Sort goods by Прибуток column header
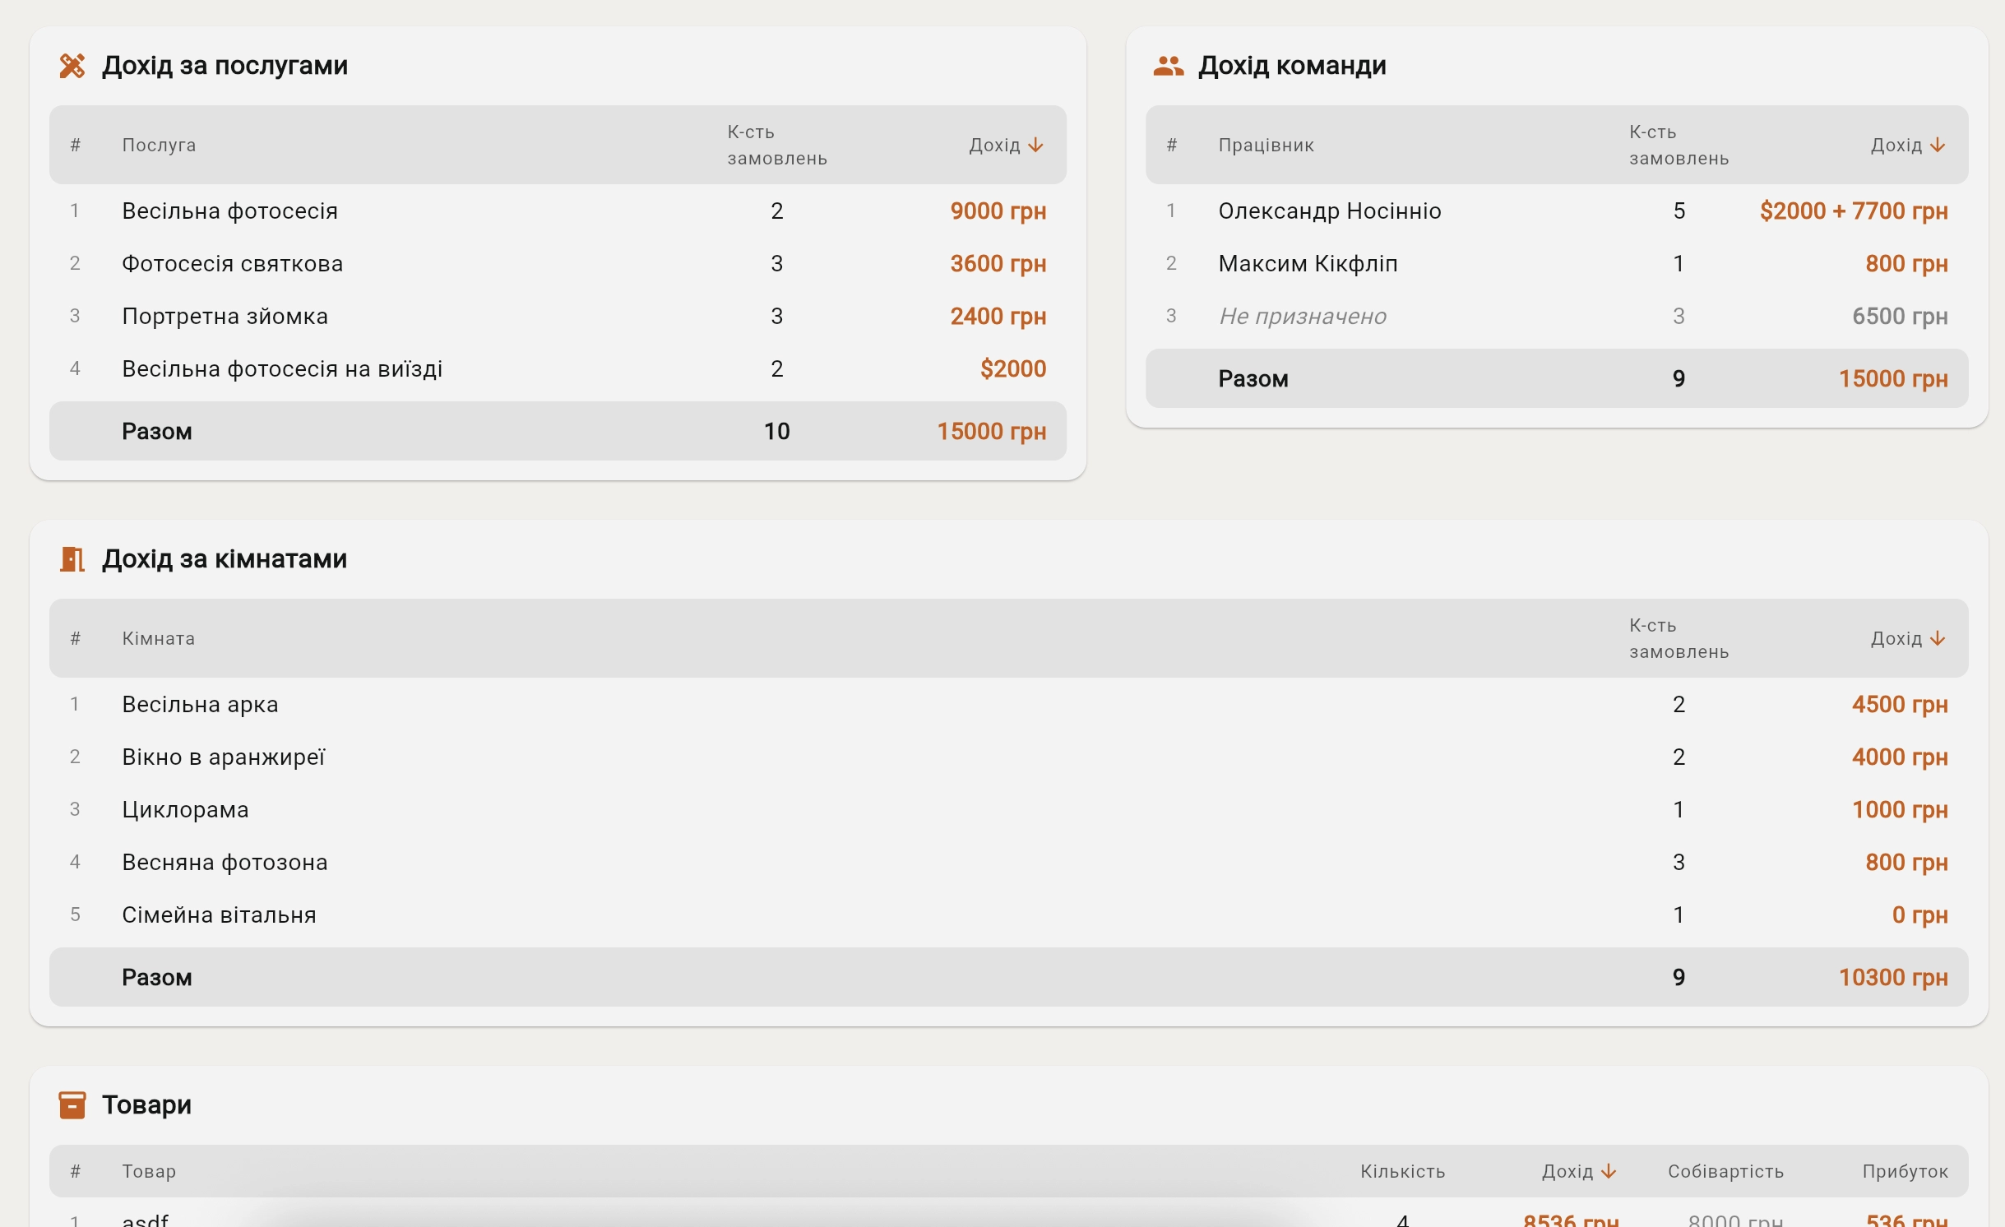 tap(1905, 1172)
